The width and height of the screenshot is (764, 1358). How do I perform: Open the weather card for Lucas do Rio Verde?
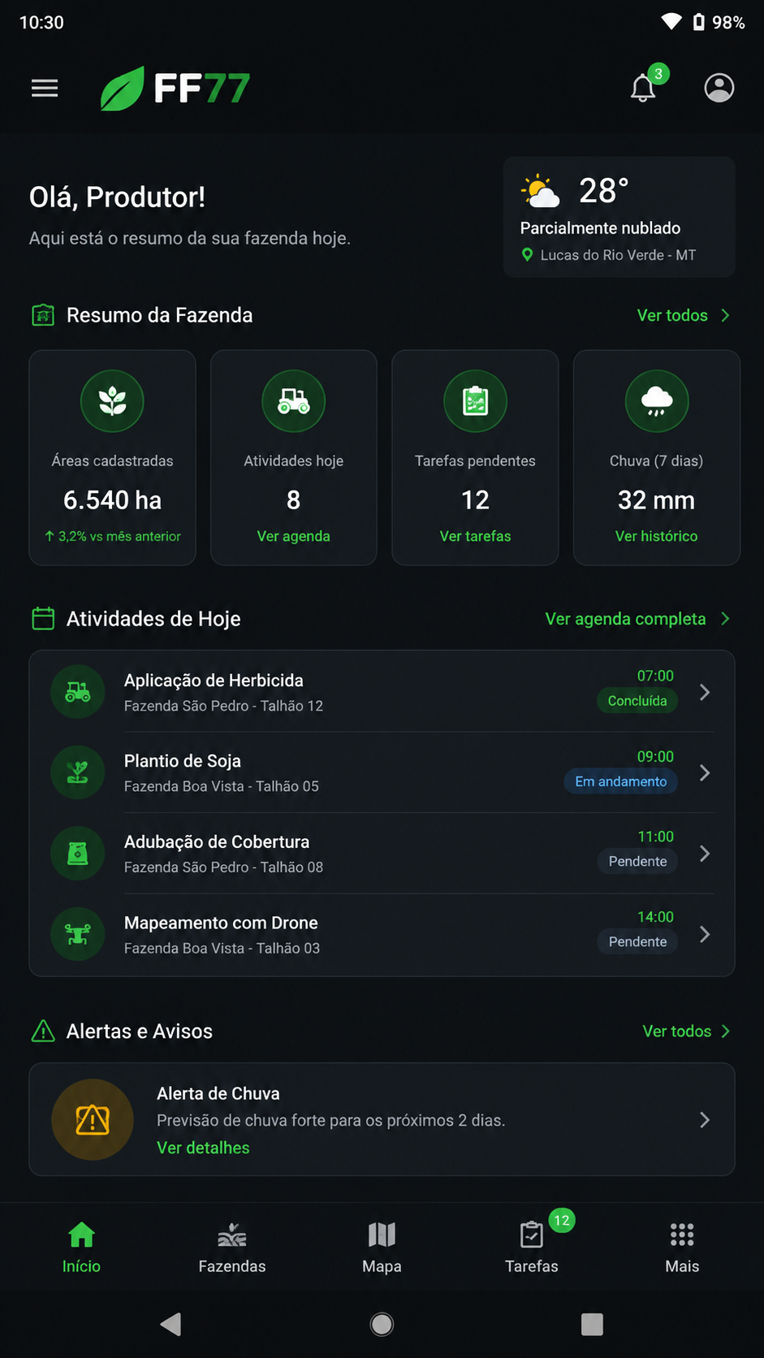(619, 218)
